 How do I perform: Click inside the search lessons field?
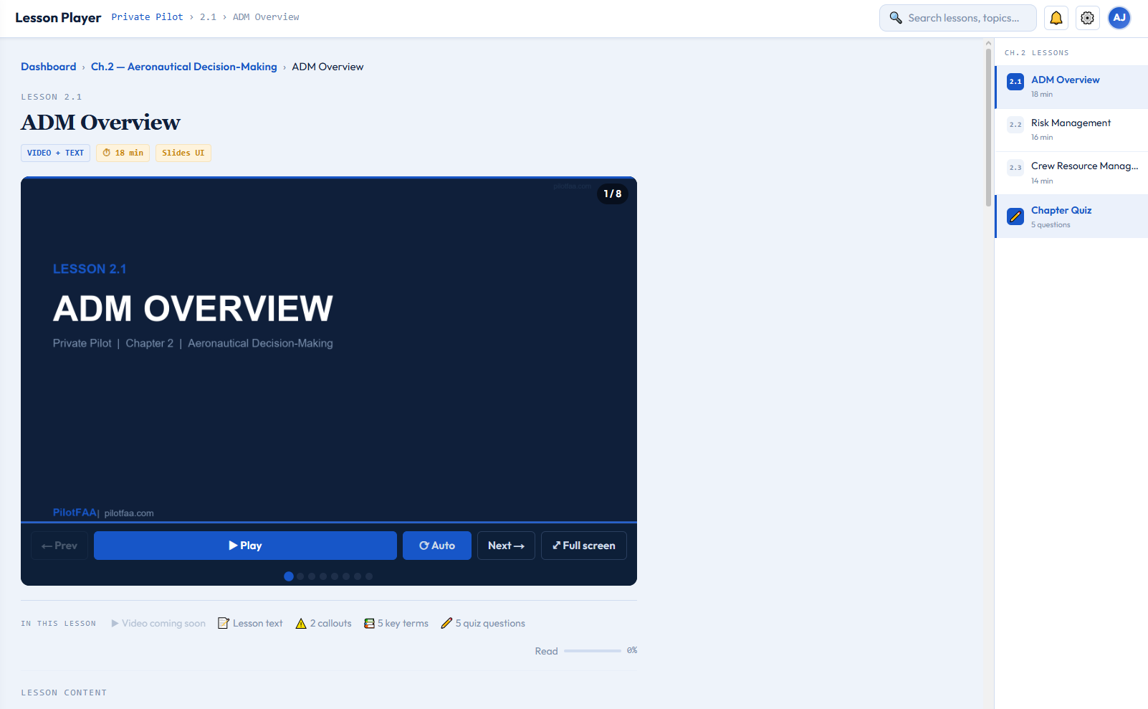pyautogui.click(x=960, y=17)
